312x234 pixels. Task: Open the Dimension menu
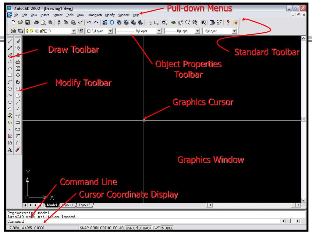[x=95, y=15]
